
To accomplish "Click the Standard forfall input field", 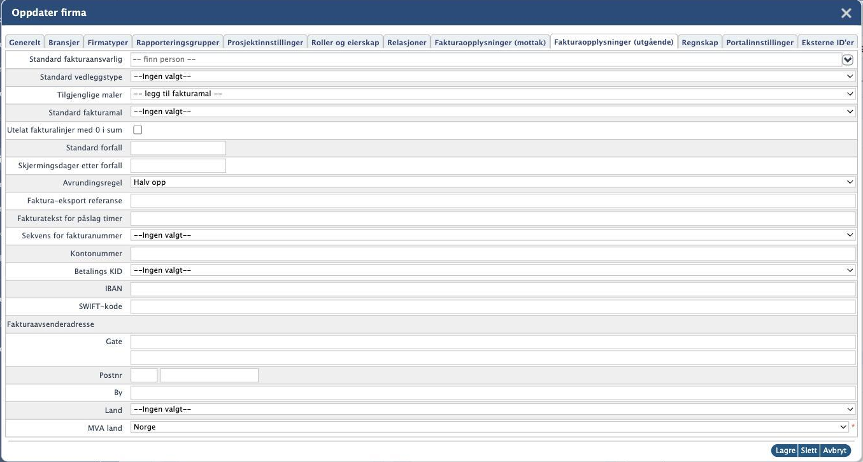I will (178, 148).
